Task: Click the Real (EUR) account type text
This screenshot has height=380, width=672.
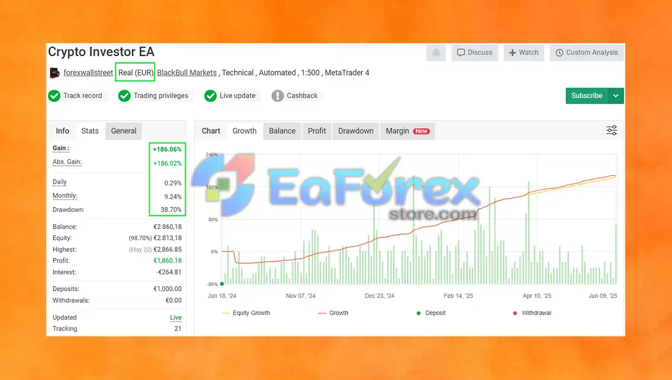Action: click(x=135, y=72)
